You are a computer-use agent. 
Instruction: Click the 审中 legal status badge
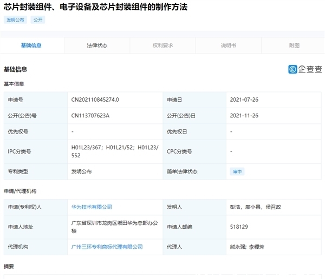point(237,171)
